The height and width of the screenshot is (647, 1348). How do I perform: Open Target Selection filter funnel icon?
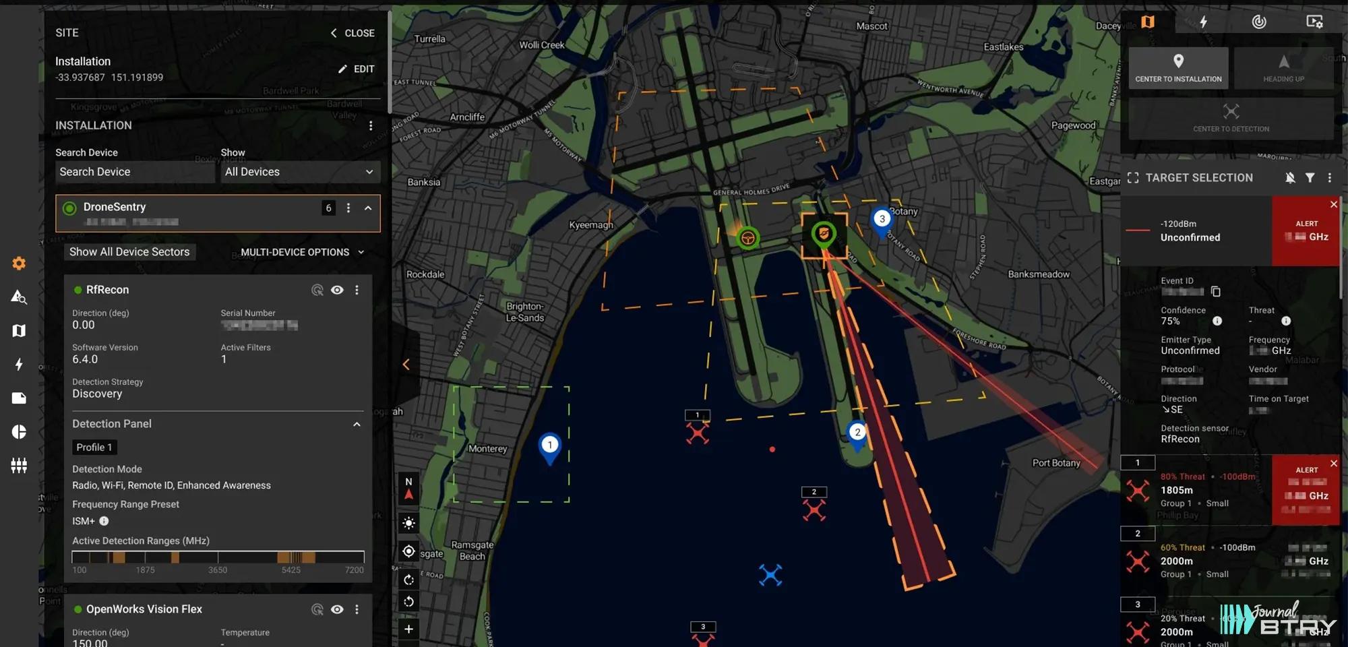(1310, 178)
